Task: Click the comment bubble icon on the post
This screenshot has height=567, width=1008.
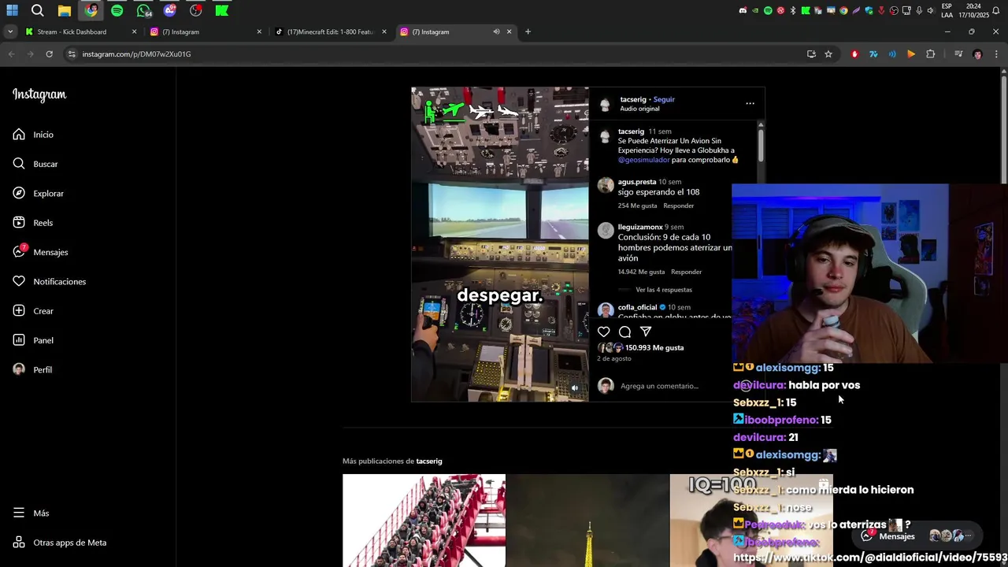Action: pos(624,332)
